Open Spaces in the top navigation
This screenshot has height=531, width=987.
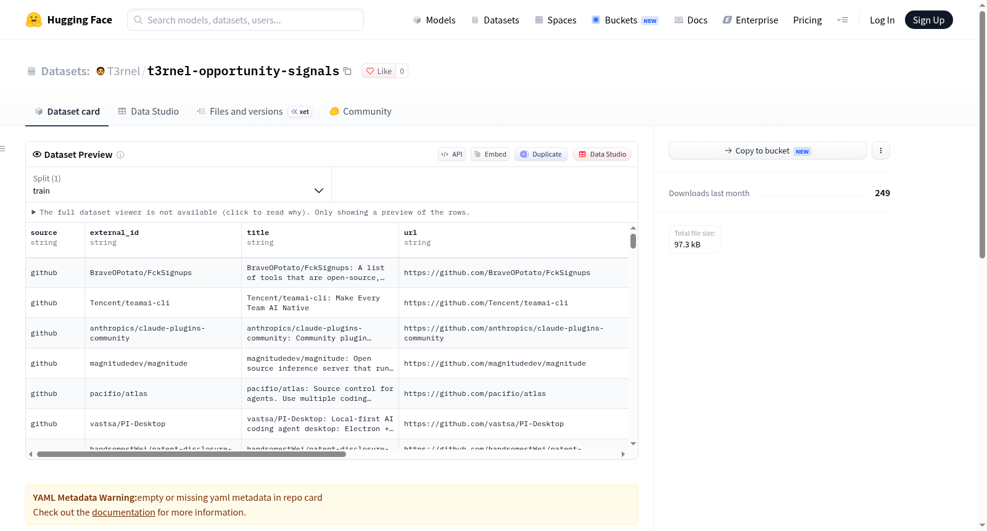coord(555,20)
